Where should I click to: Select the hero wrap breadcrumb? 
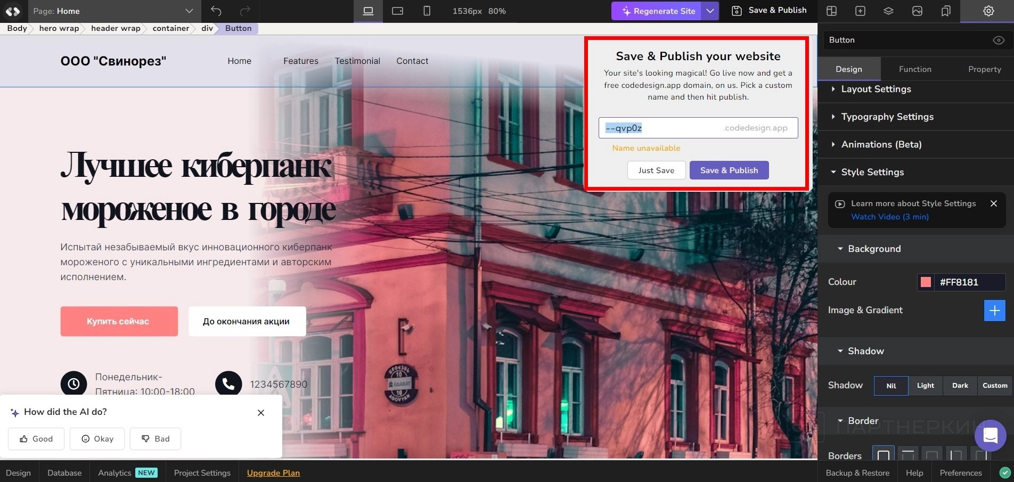point(59,28)
